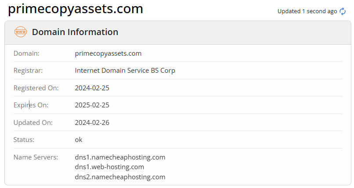Select the Domain Information panel heading
Screen dimensions: 354x188
coord(75,32)
